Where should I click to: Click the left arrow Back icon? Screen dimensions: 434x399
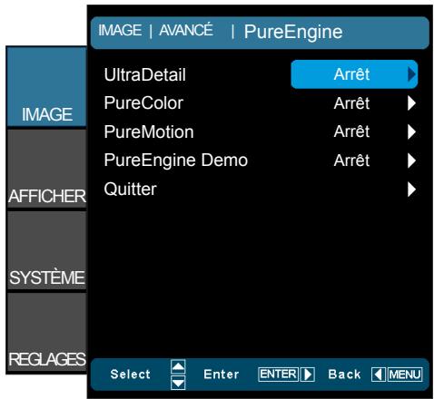[x=379, y=375]
